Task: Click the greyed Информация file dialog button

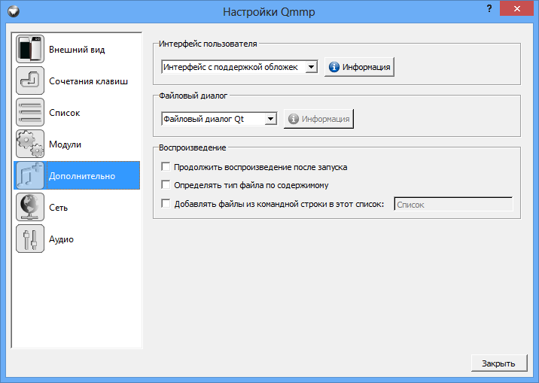Action: coord(318,119)
